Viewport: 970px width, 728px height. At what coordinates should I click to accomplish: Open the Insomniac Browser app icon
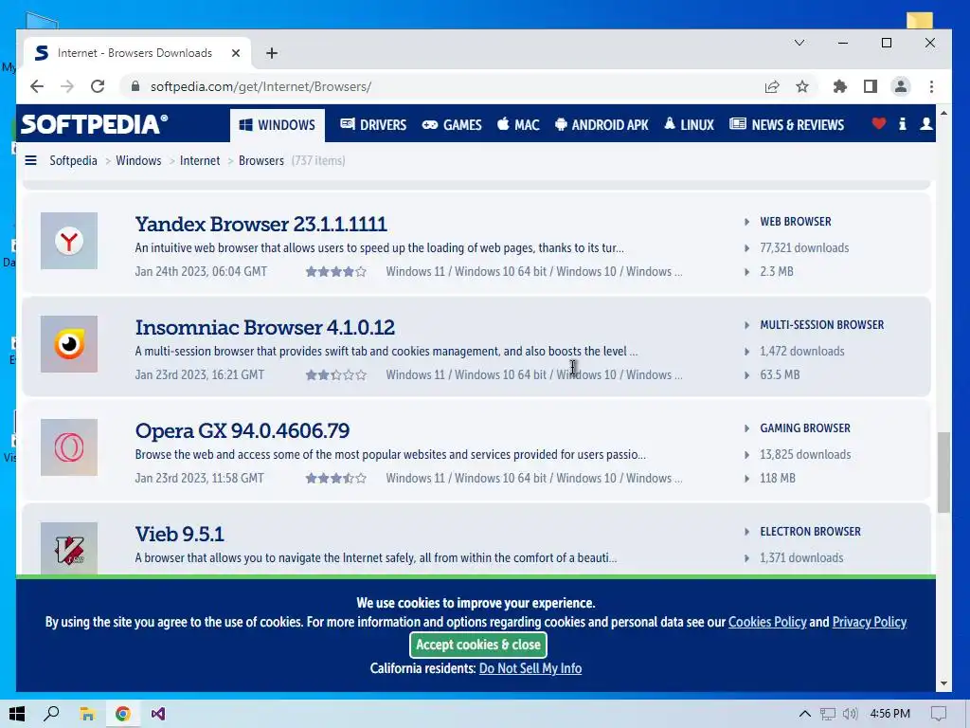tap(68, 344)
